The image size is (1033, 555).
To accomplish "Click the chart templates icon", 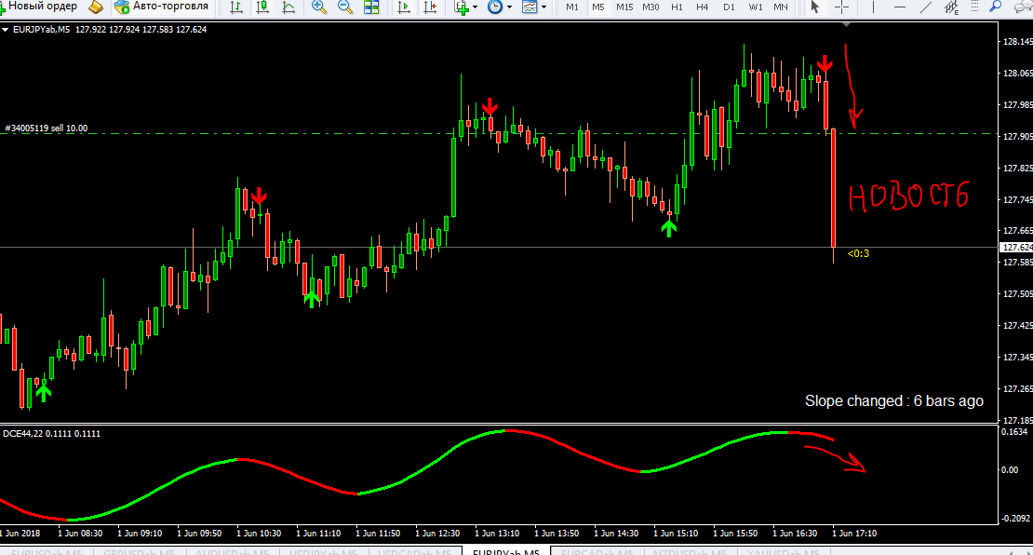I will pos(530,7).
